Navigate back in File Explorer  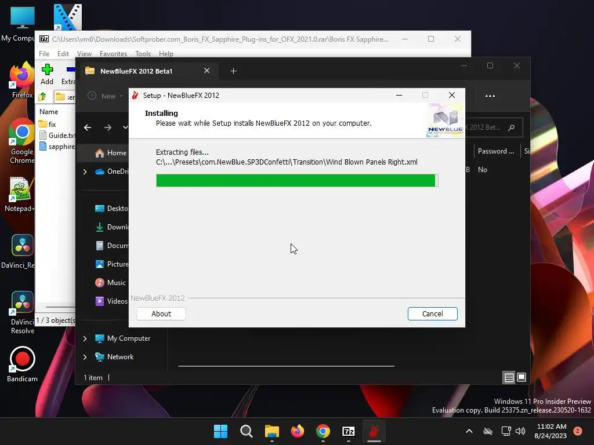pos(88,127)
